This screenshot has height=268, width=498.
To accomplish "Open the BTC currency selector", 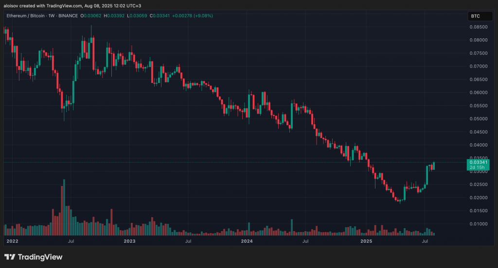I will (480, 16).
